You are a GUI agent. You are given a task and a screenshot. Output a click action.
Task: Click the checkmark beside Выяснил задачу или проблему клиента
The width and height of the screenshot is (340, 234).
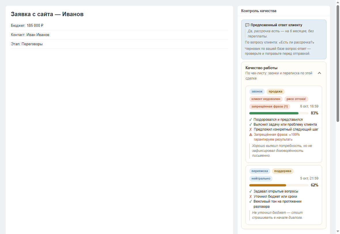pyautogui.click(x=250, y=124)
